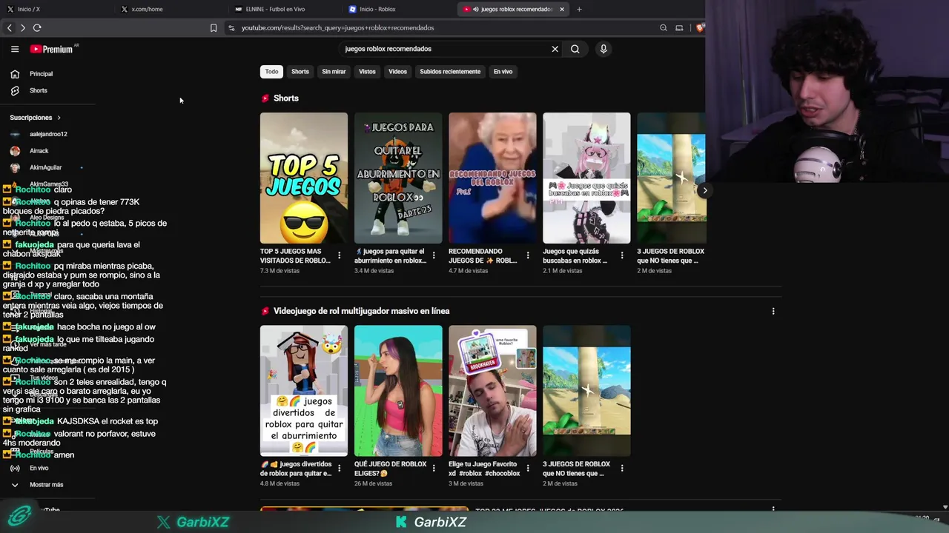This screenshot has height=533, width=949.
Task: Open Airrack channel subscription
Action: coord(39,151)
